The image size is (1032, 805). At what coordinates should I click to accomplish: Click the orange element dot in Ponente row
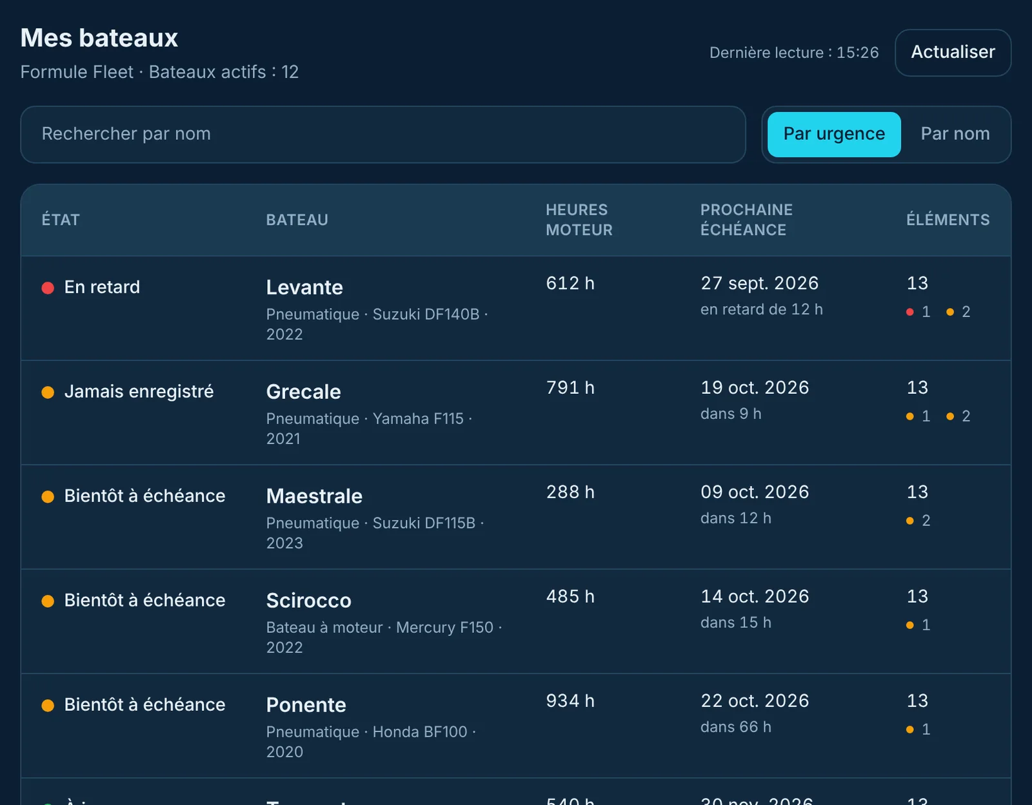910,730
